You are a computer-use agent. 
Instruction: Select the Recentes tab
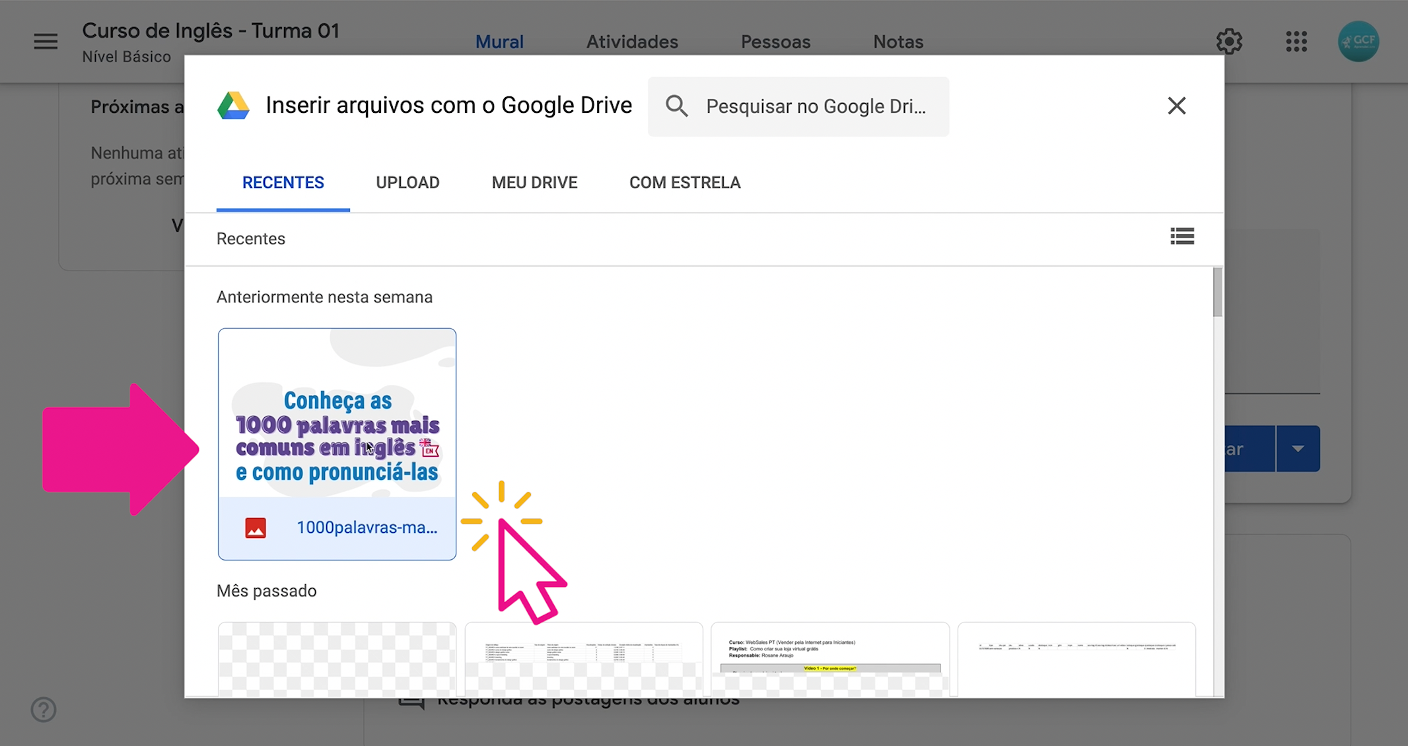[283, 183]
